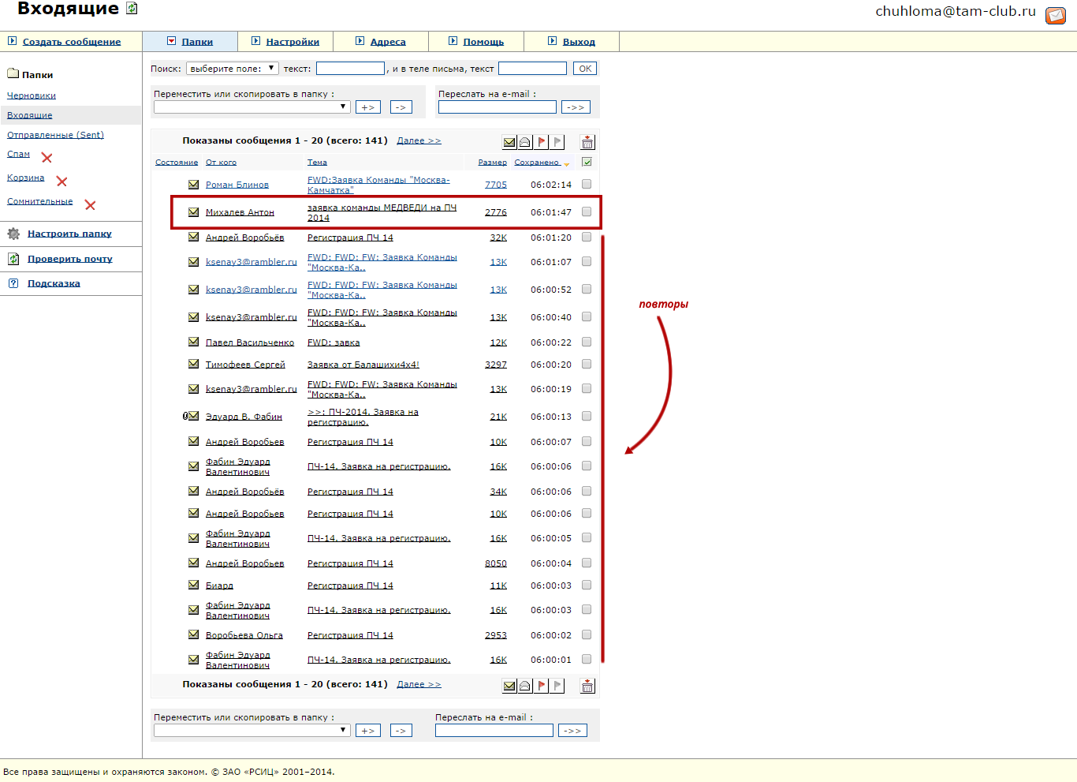Click the top mark-as-read open envelope icon
1077x782 pixels.
tap(525, 142)
